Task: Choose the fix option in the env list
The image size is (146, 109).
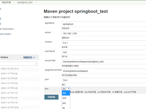Action: [66, 108]
